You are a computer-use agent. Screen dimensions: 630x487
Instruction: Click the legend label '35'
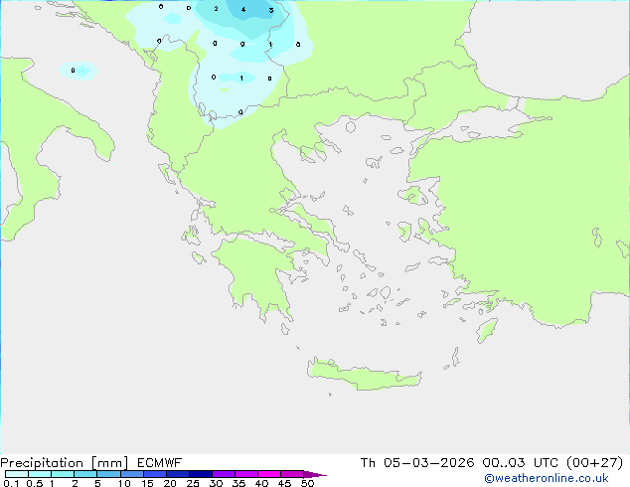[238, 483]
